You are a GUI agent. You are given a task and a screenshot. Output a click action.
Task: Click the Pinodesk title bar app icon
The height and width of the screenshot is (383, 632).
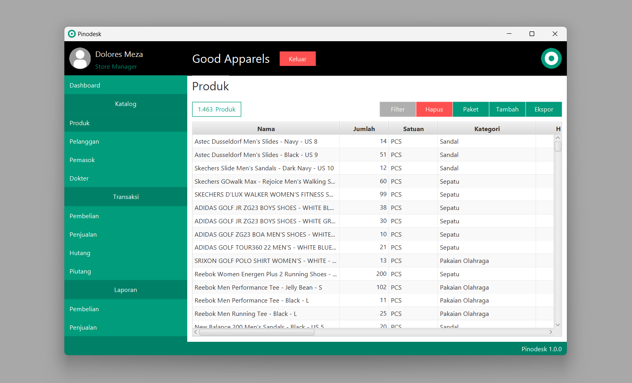point(72,34)
